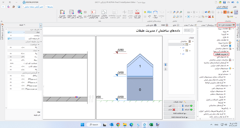Click the 'ورود مدل IFC' import icon

click(x=80, y=13)
